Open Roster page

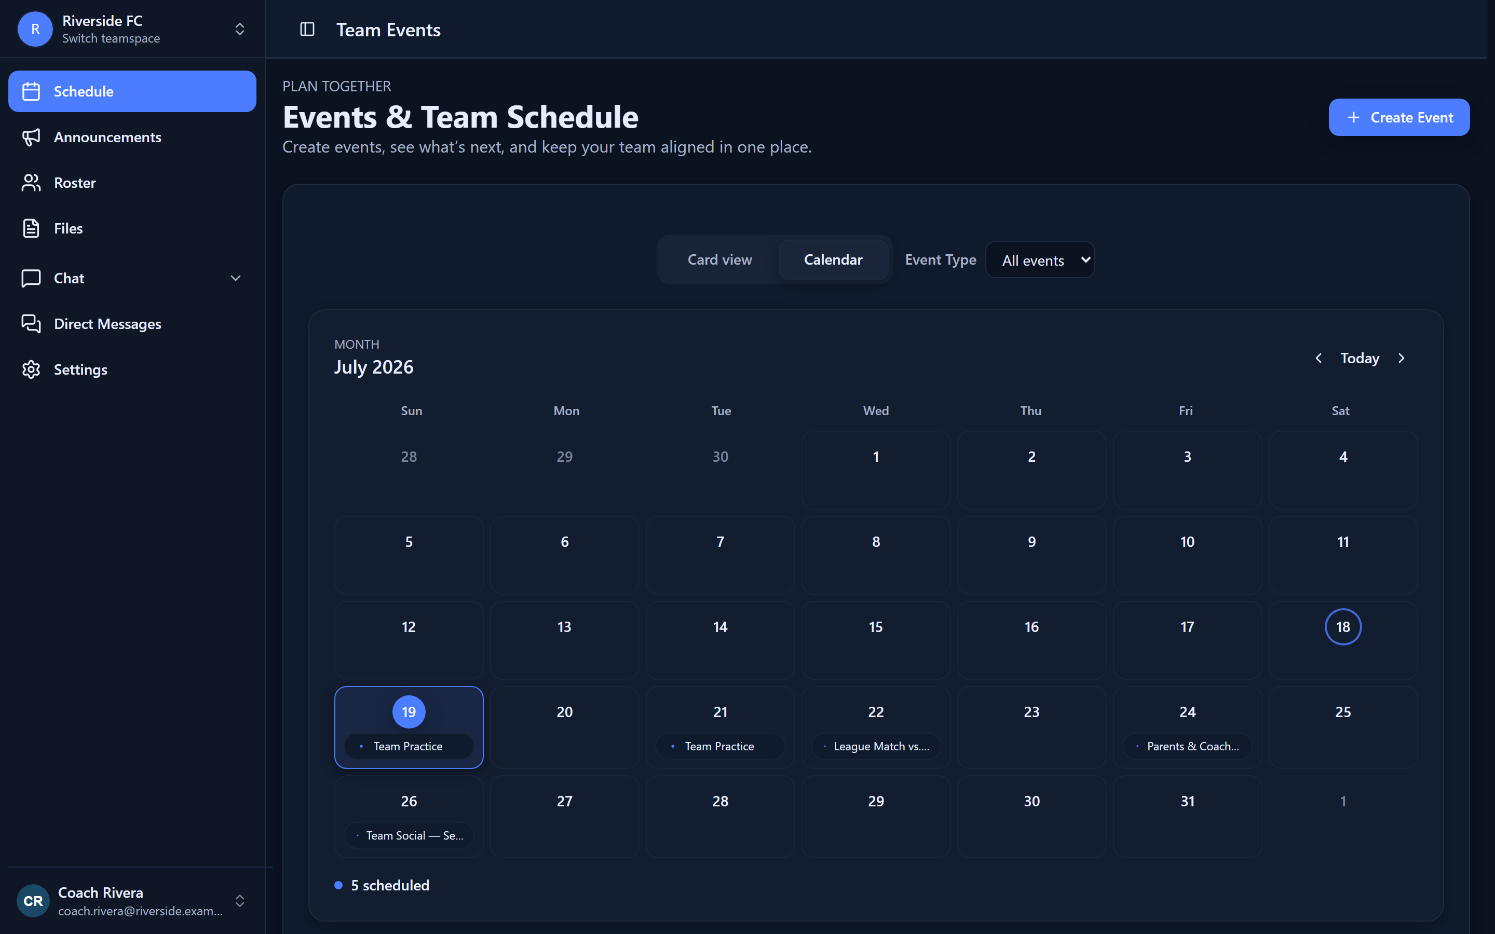pos(132,183)
